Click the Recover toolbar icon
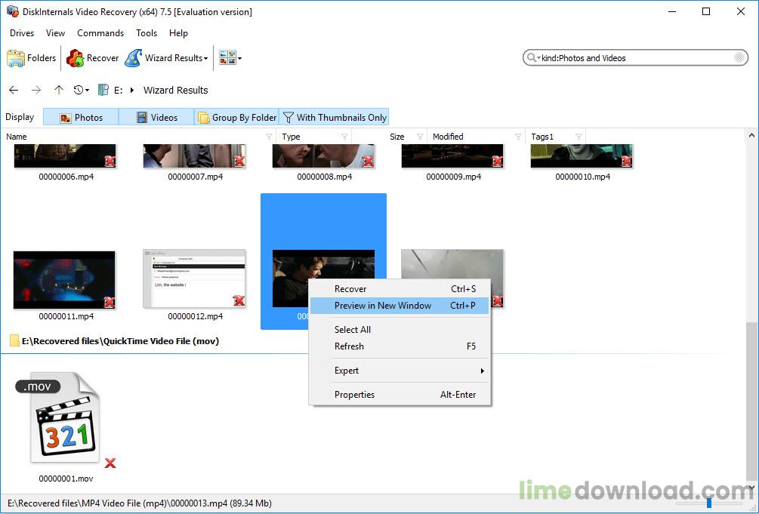Image resolution: width=759 pixels, height=514 pixels. coord(75,58)
